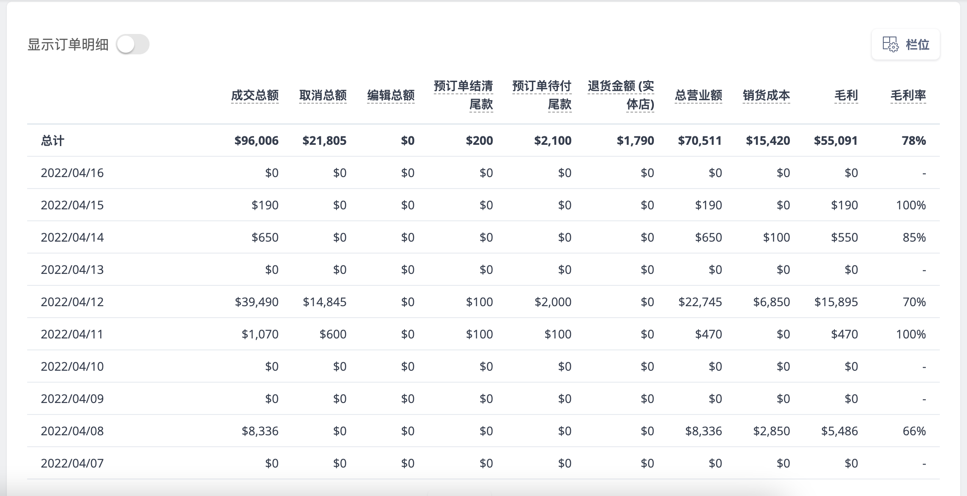Click the 预订单待付尾款 column header
967x496 pixels.
(542, 95)
